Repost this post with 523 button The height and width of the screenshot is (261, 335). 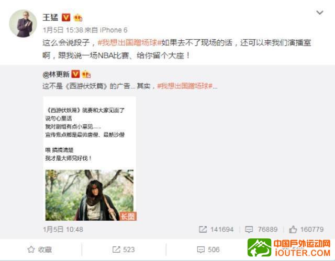124,250
